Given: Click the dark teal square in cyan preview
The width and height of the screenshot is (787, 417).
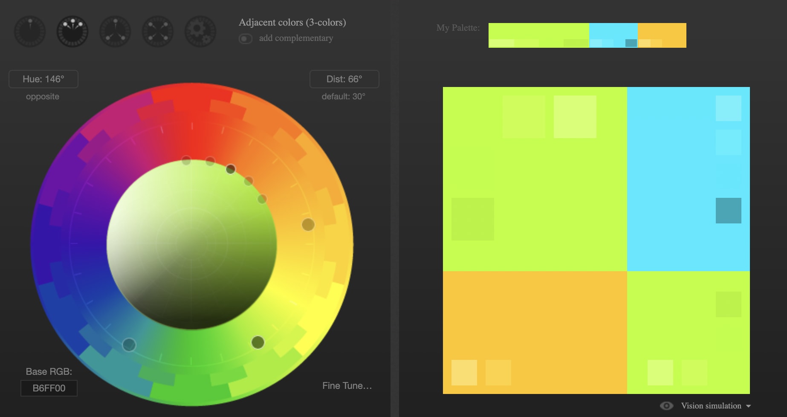Looking at the screenshot, I should point(729,211).
